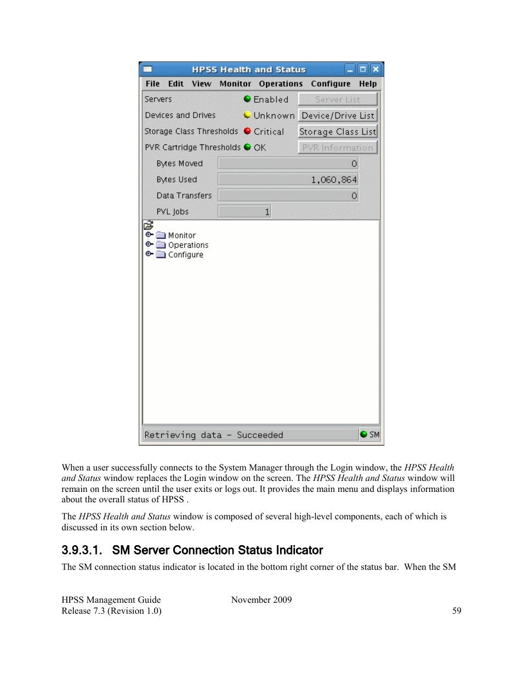Open the Edit menu
The height and width of the screenshot is (678, 523).
click(x=175, y=84)
